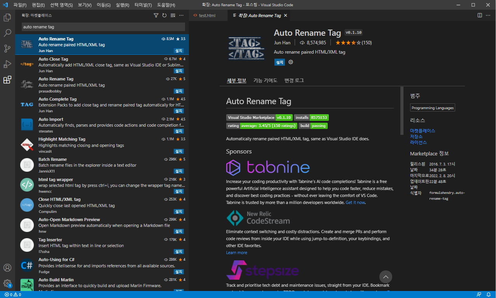
Task: Select the Run and Debug icon
Action: click(x=7, y=64)
